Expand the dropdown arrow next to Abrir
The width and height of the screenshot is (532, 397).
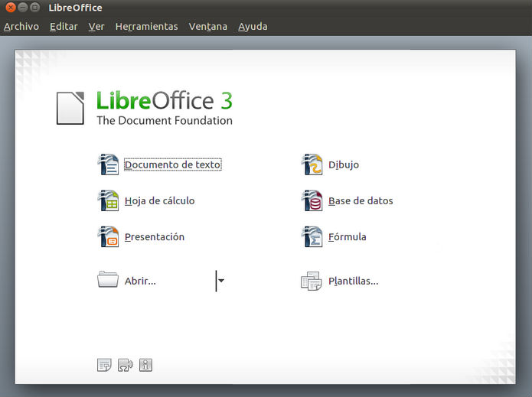221,281
